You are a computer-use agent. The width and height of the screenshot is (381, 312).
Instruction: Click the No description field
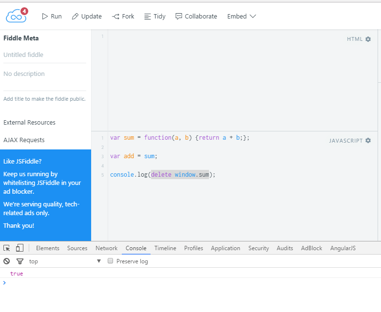tap(45, 74)
